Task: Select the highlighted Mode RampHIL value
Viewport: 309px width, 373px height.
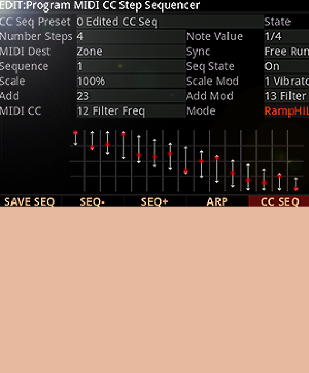Action: click(x=286, y=111)
